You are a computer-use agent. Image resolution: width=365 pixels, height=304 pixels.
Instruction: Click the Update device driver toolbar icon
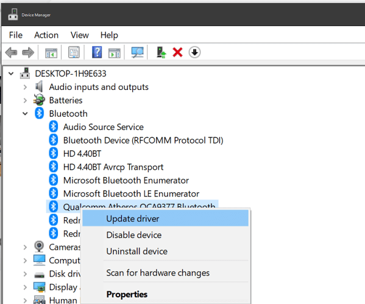161,52
